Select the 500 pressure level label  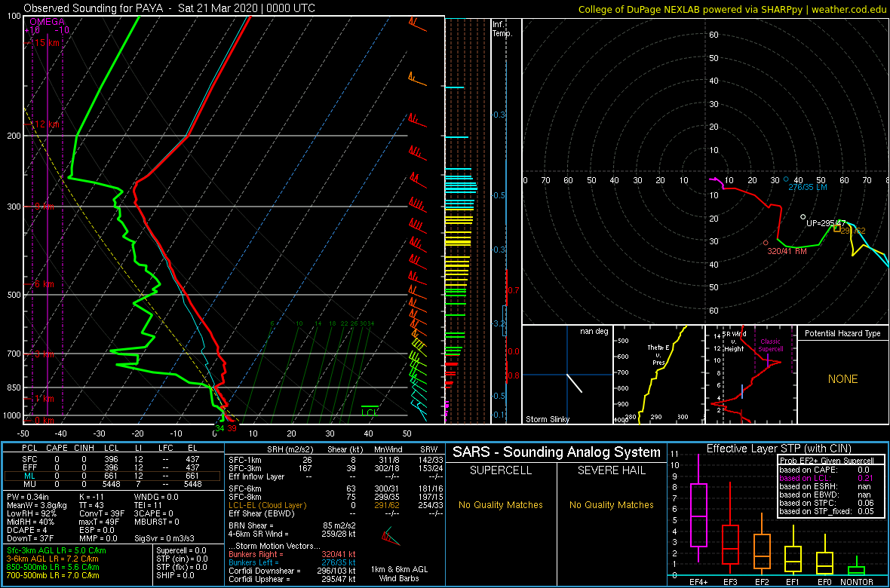pyautogui.click(x=12, y=295)
